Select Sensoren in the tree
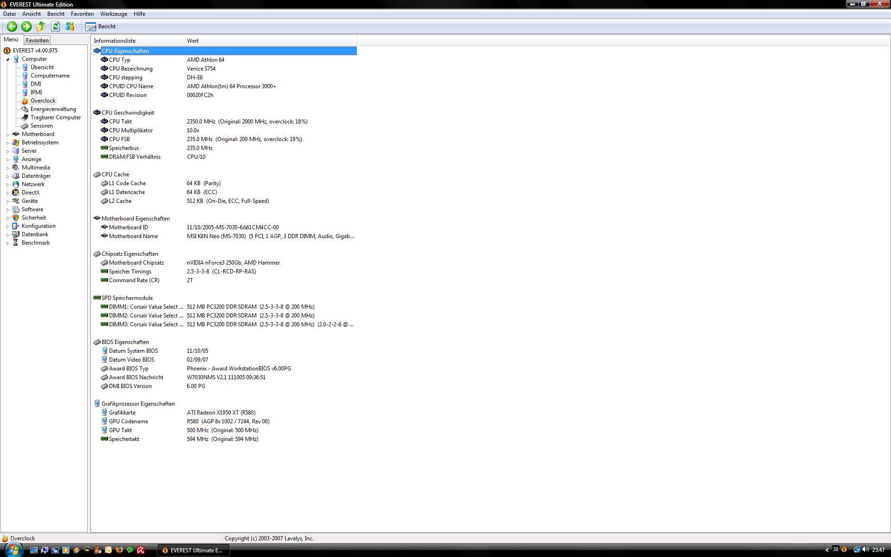This screenshot has width=891, height=557. (41, 126)
